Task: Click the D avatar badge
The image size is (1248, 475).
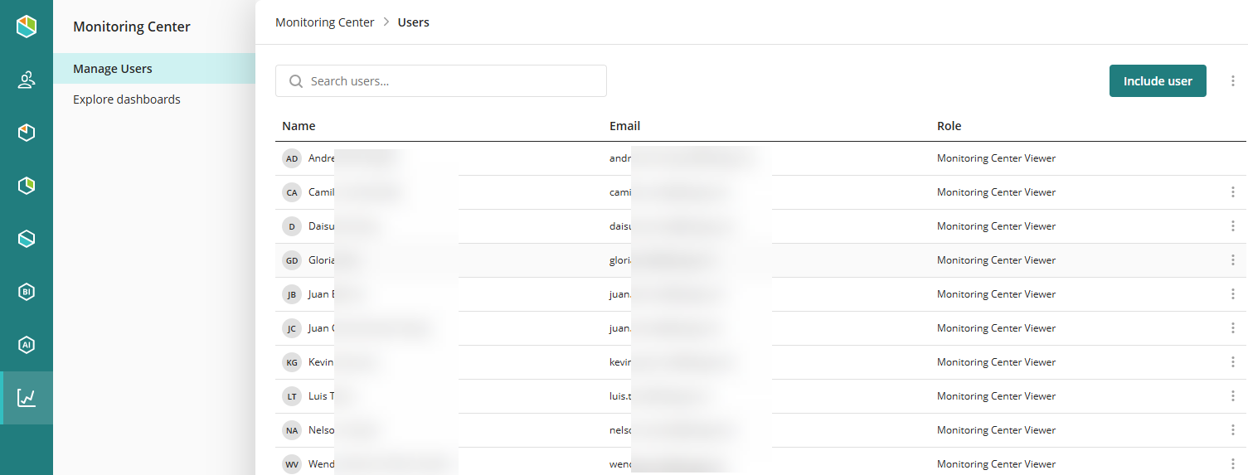Action: tap(292, 226)
